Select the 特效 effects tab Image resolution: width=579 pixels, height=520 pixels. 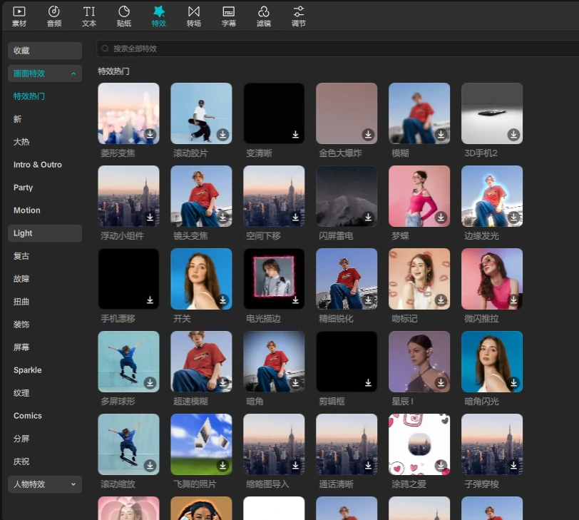pos(159,16)
